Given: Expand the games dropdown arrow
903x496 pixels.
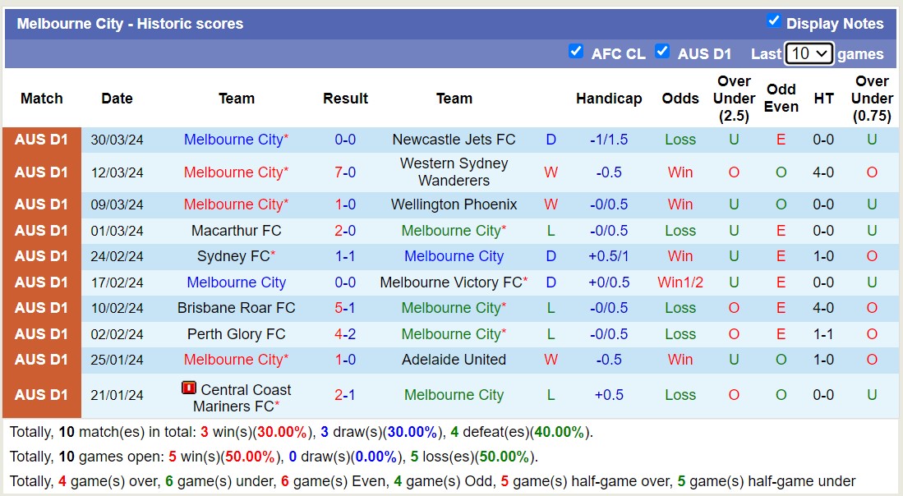Looking at the screenshot, I should 822,53.
